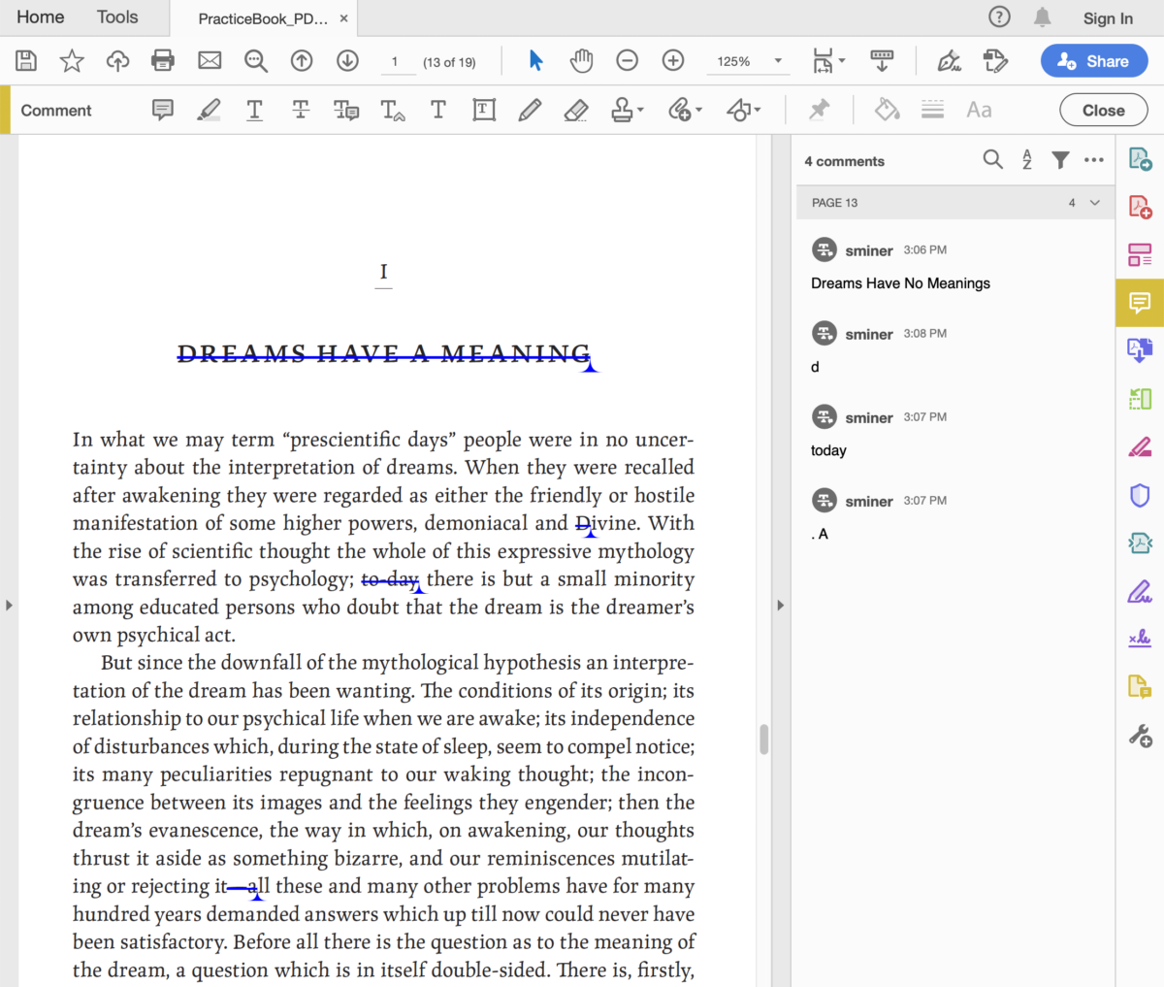Select the Highlight Text tool
The width and height of the screenshot is (1164, 987).
click(x=208, y=110)
